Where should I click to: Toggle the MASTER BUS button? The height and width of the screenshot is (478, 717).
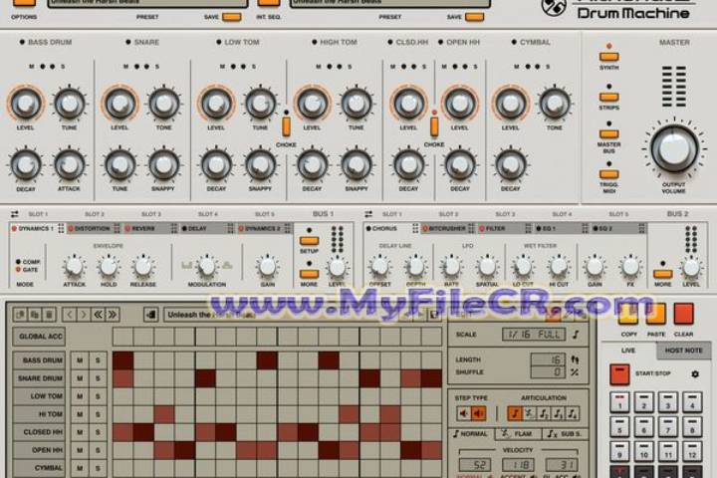(x=609, y=134)
